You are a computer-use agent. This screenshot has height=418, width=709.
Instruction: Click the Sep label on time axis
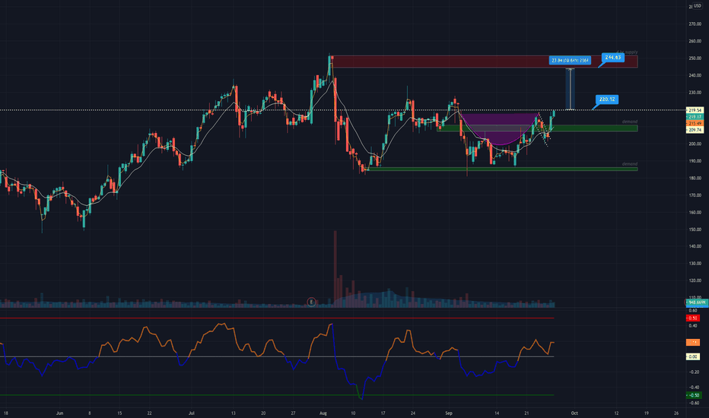tap(449, 413)
